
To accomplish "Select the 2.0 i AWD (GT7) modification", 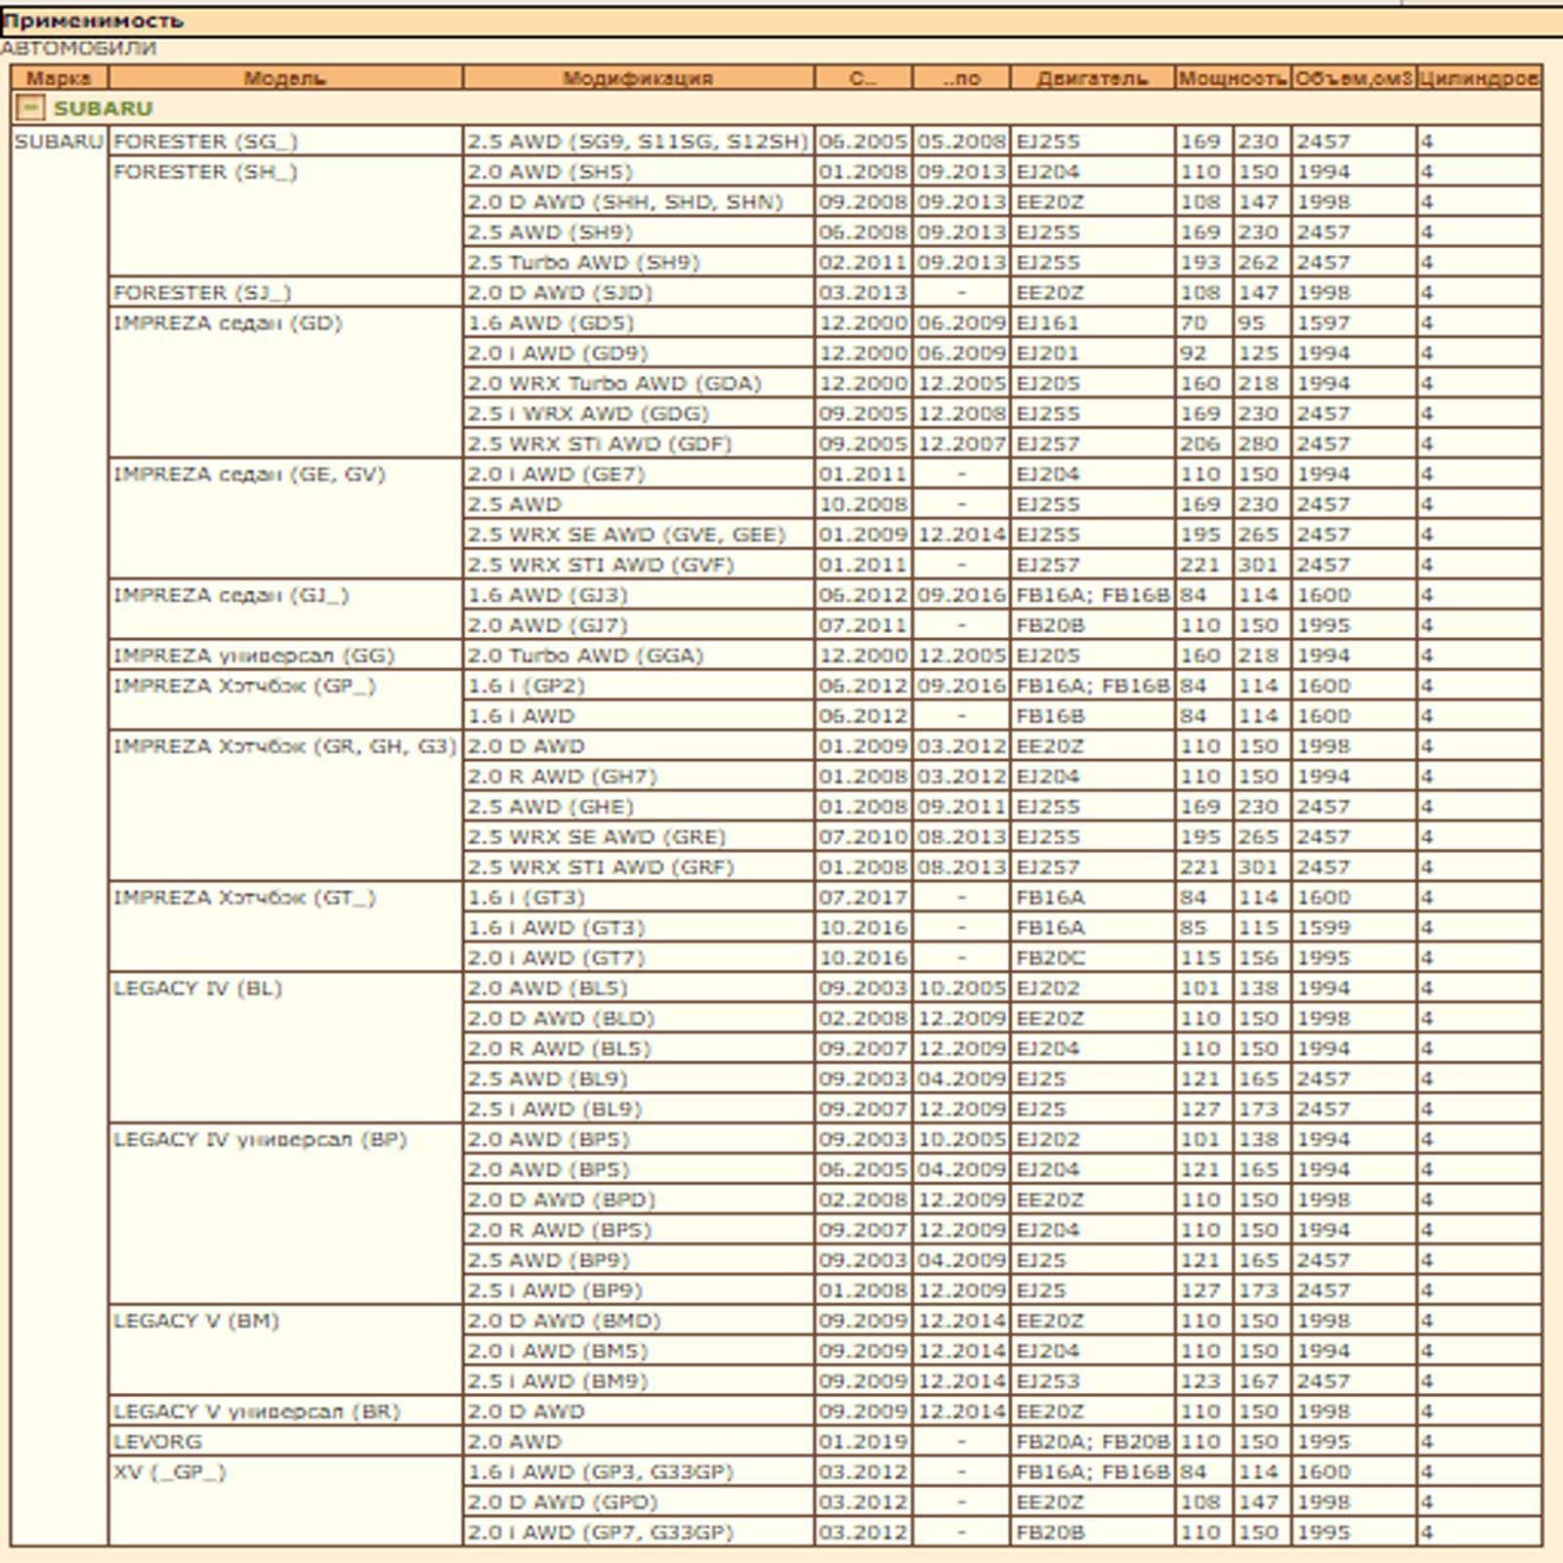I will tap(556, 958).
